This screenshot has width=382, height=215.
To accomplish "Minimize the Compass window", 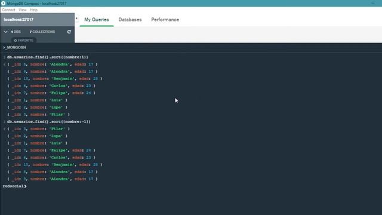I will [372, 3].
